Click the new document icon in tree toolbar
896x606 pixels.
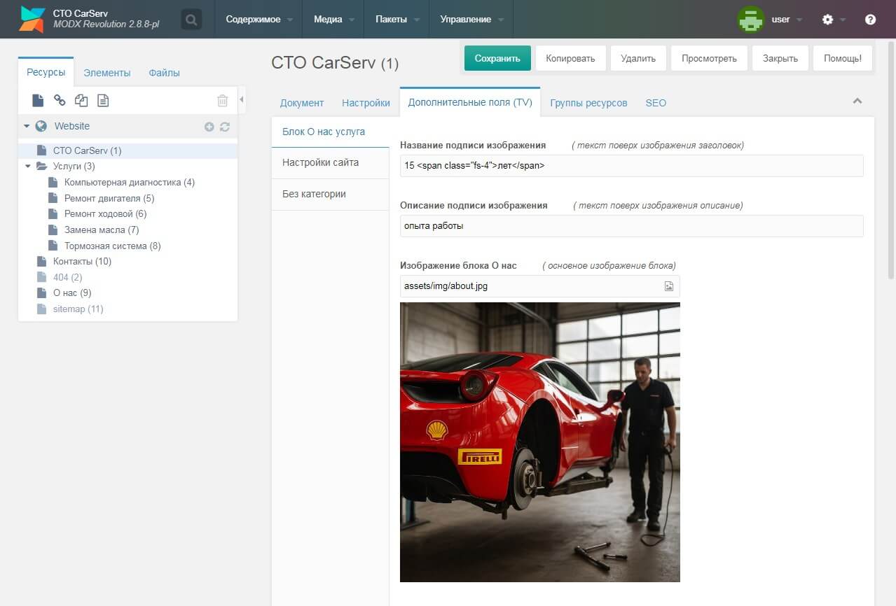pos(38,101)
